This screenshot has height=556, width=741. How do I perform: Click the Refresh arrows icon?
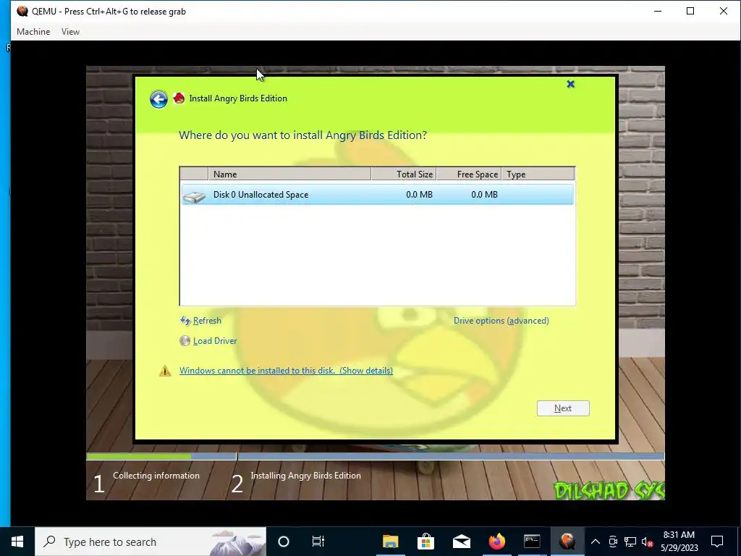pos(185,321)
